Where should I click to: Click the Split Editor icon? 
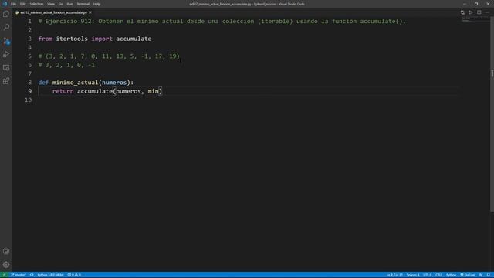click(479, 12)
